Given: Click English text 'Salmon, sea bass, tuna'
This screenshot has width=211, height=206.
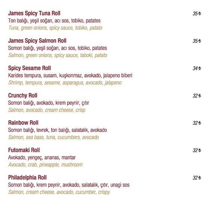Looking at the screenshot, I should point(32,137).
